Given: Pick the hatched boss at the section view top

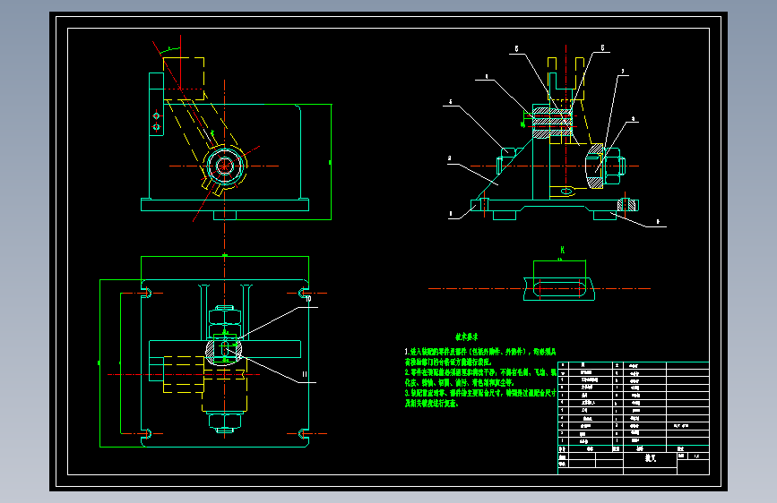Looking at the screenshot, I should click(553, 122).
